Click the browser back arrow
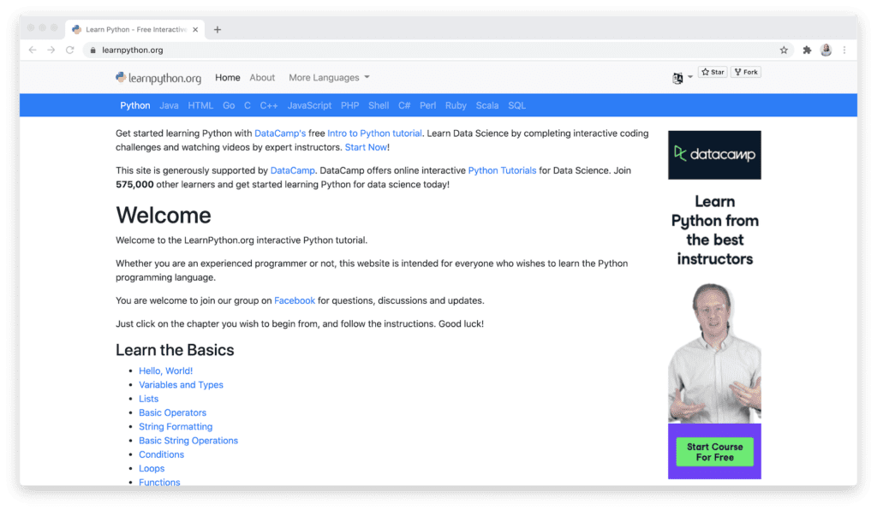Screen dimensions: 877x510 33,50
